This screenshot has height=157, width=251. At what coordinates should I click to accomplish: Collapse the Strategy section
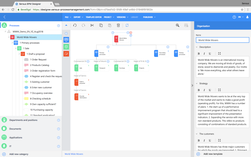[x=197, y=83]
